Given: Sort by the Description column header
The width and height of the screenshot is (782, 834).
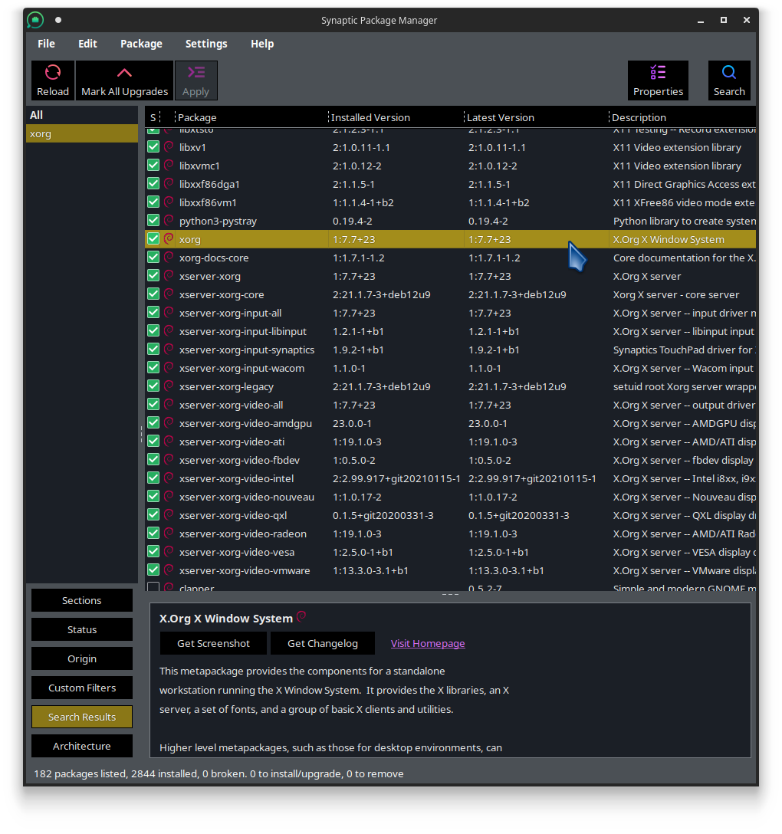Looking at the screenshot, I should [x=682, y=117].
